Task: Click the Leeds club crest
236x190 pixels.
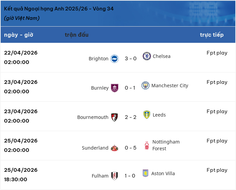Action: [147, 115]
